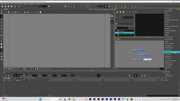Viewport: 180px width, 101px height.
Task: Click the gear icon in the Camera view toolbar
Action: click(x=9, y=12)
